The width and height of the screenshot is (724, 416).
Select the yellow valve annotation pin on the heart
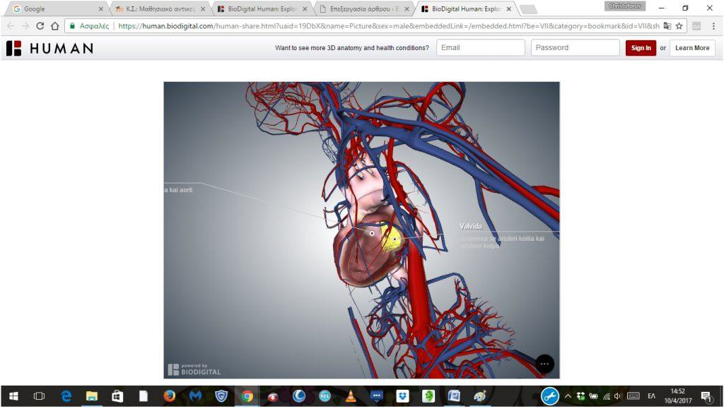coord(394,239)
